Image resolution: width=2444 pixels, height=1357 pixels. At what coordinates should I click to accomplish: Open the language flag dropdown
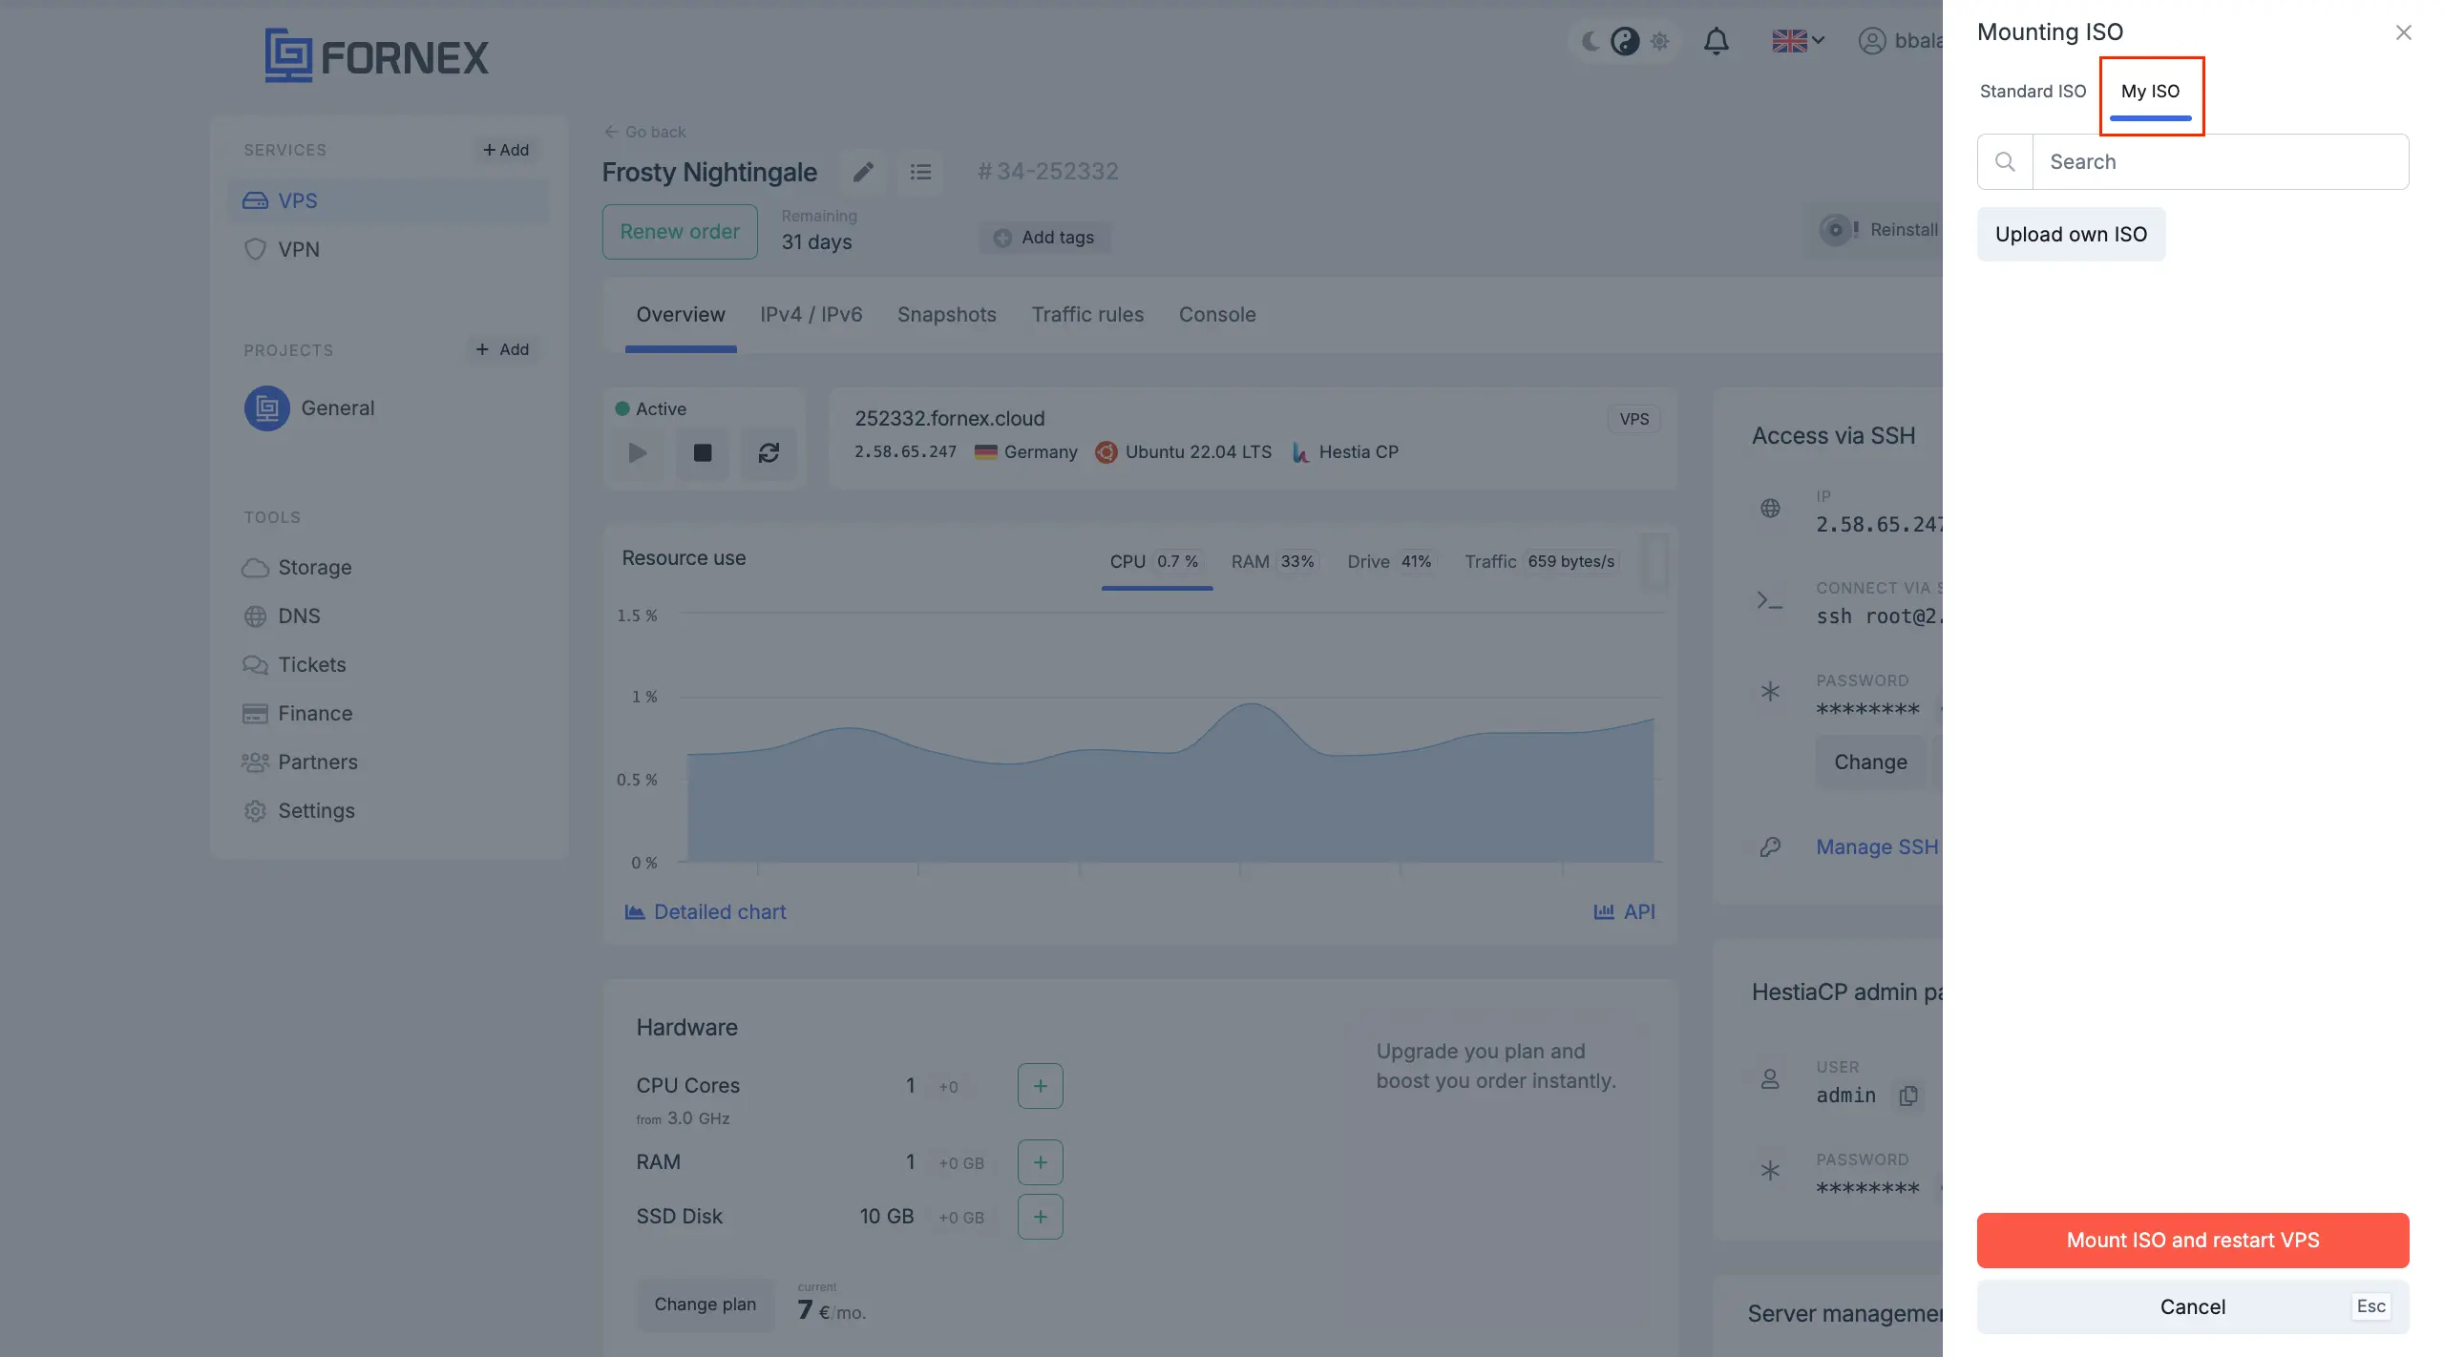pyautogui.click(x=1798, y=41)
